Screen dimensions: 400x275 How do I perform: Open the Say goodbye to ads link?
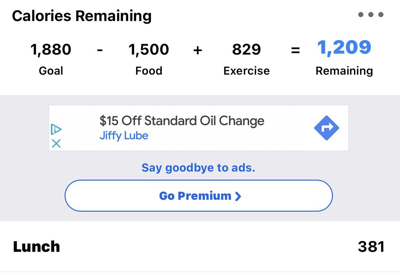198,168
